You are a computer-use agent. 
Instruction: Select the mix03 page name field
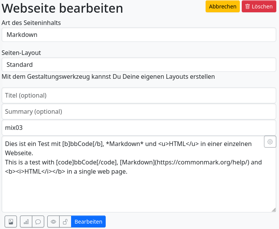[x=139, y=128]
